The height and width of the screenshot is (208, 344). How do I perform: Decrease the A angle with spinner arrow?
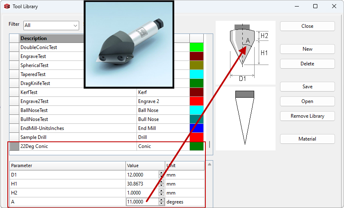click(x=162, y=204)
